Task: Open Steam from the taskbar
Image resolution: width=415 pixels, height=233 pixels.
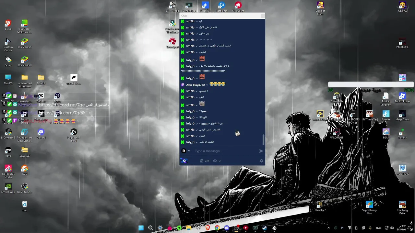Action: (x=265, y=228)
